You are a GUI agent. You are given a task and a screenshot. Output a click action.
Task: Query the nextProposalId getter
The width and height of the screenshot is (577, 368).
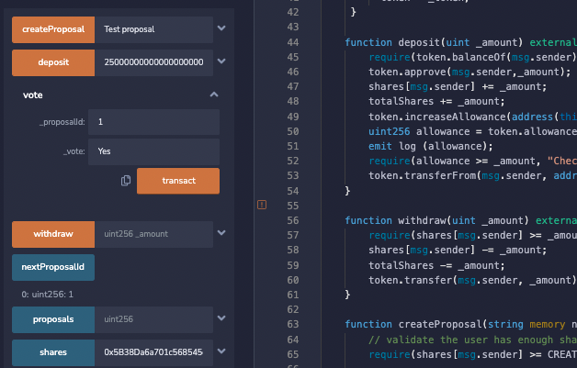tap(53, 267)
